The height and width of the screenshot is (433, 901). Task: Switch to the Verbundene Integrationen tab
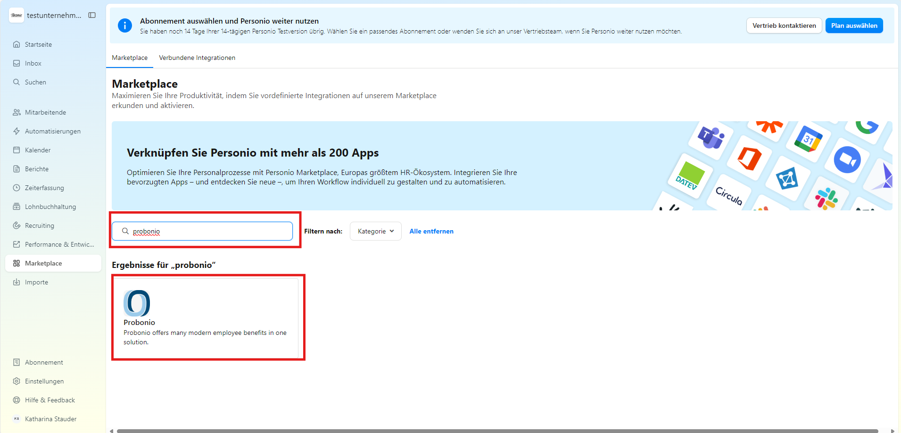tap(197, 58)
